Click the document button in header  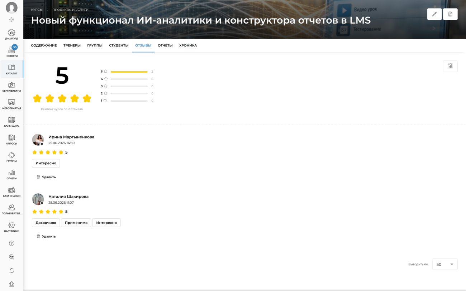click(x=450, y=14)
